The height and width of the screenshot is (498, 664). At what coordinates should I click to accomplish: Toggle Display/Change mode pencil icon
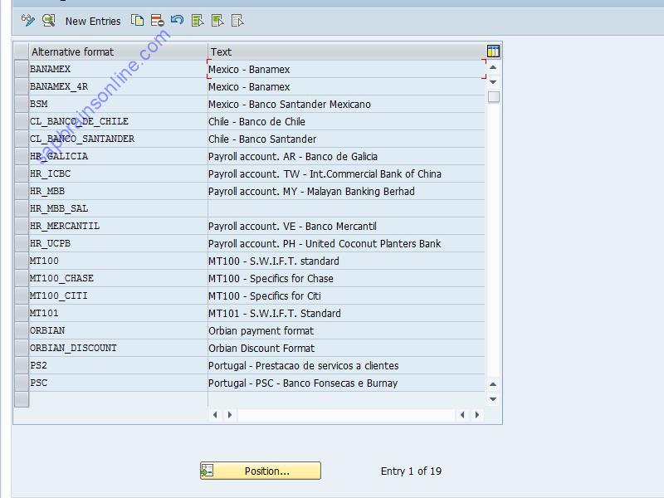28,20
